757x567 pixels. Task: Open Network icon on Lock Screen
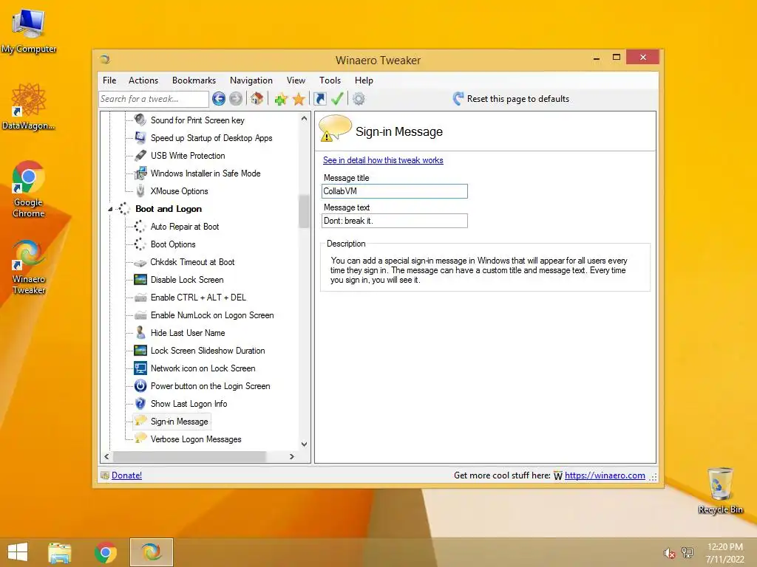point(203,368)
